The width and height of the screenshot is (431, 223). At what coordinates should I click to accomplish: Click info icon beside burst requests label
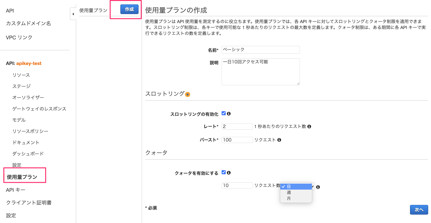[279, 140]
